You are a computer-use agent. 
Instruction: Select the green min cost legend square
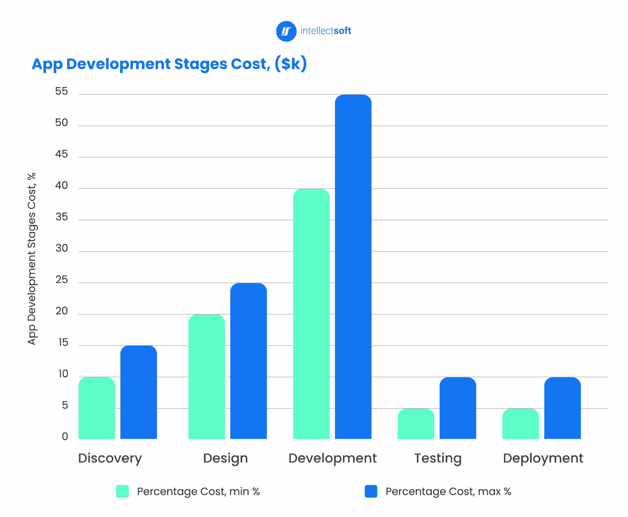pos(123,491)
